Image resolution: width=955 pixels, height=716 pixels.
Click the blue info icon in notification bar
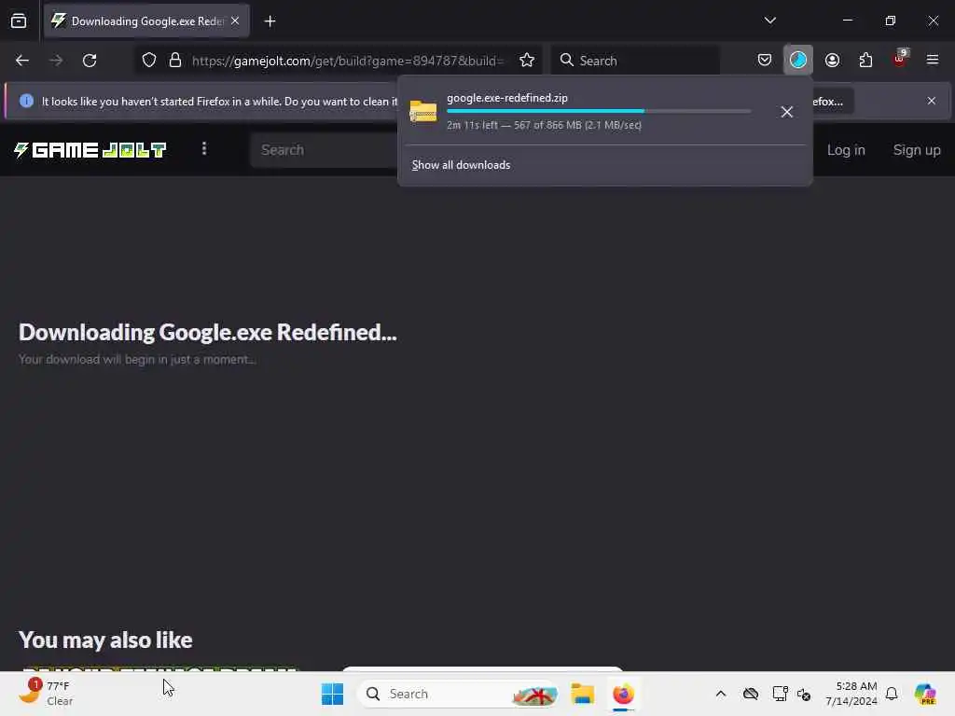(x=26, y=101)
